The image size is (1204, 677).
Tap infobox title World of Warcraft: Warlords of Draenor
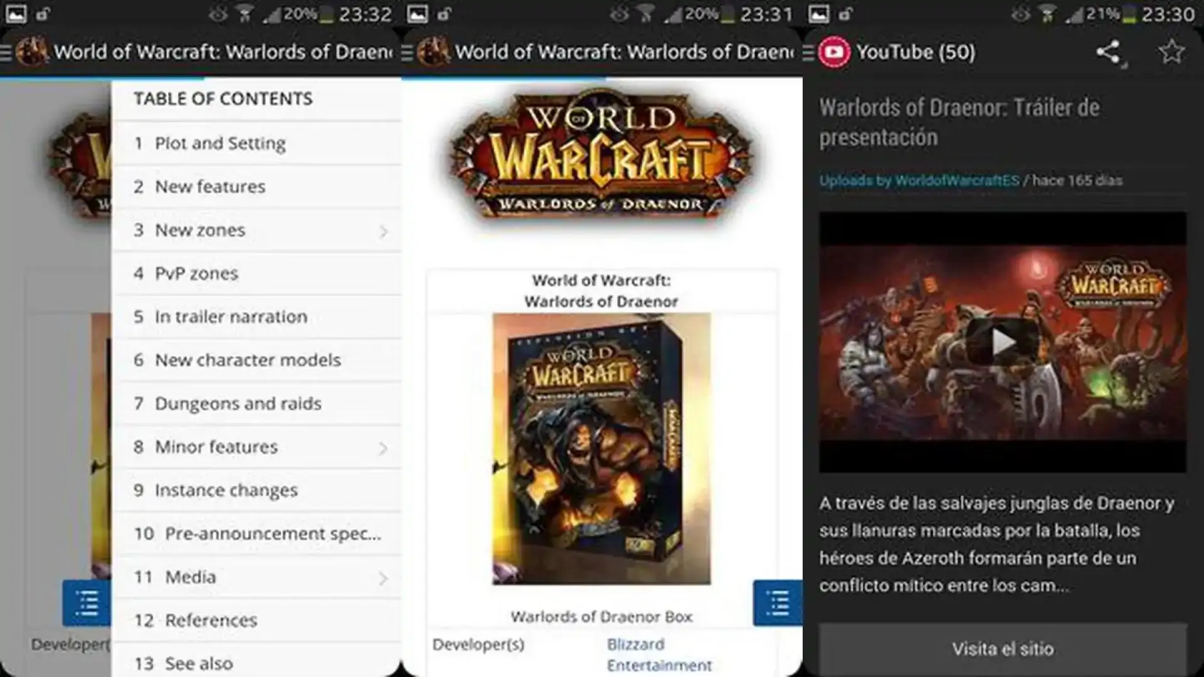tap(601, 291)
